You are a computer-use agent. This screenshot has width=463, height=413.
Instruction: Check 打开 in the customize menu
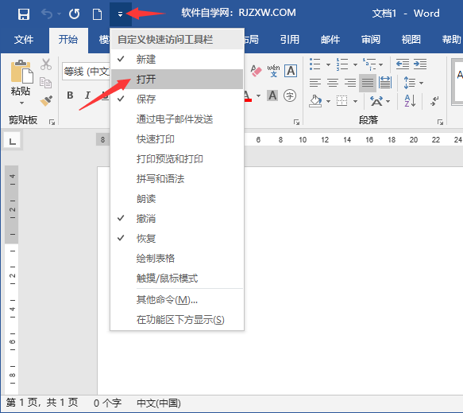click(176, 79)
